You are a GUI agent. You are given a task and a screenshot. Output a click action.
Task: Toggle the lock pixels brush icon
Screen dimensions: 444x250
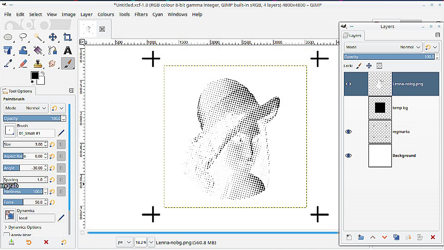(359, 66)
